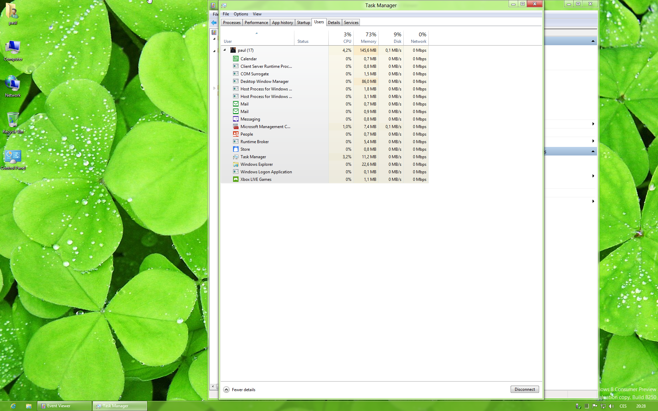Viewport: 658px width, 411px height.
Task: Click the Calendar app icon in the list
Action: [236, 59]
